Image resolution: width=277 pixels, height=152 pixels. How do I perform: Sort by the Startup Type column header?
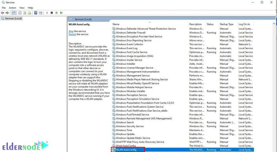coord(226,24)
